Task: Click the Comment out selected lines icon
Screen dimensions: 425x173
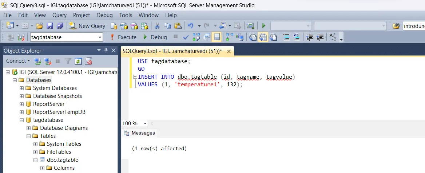Action: pos(286,37)
